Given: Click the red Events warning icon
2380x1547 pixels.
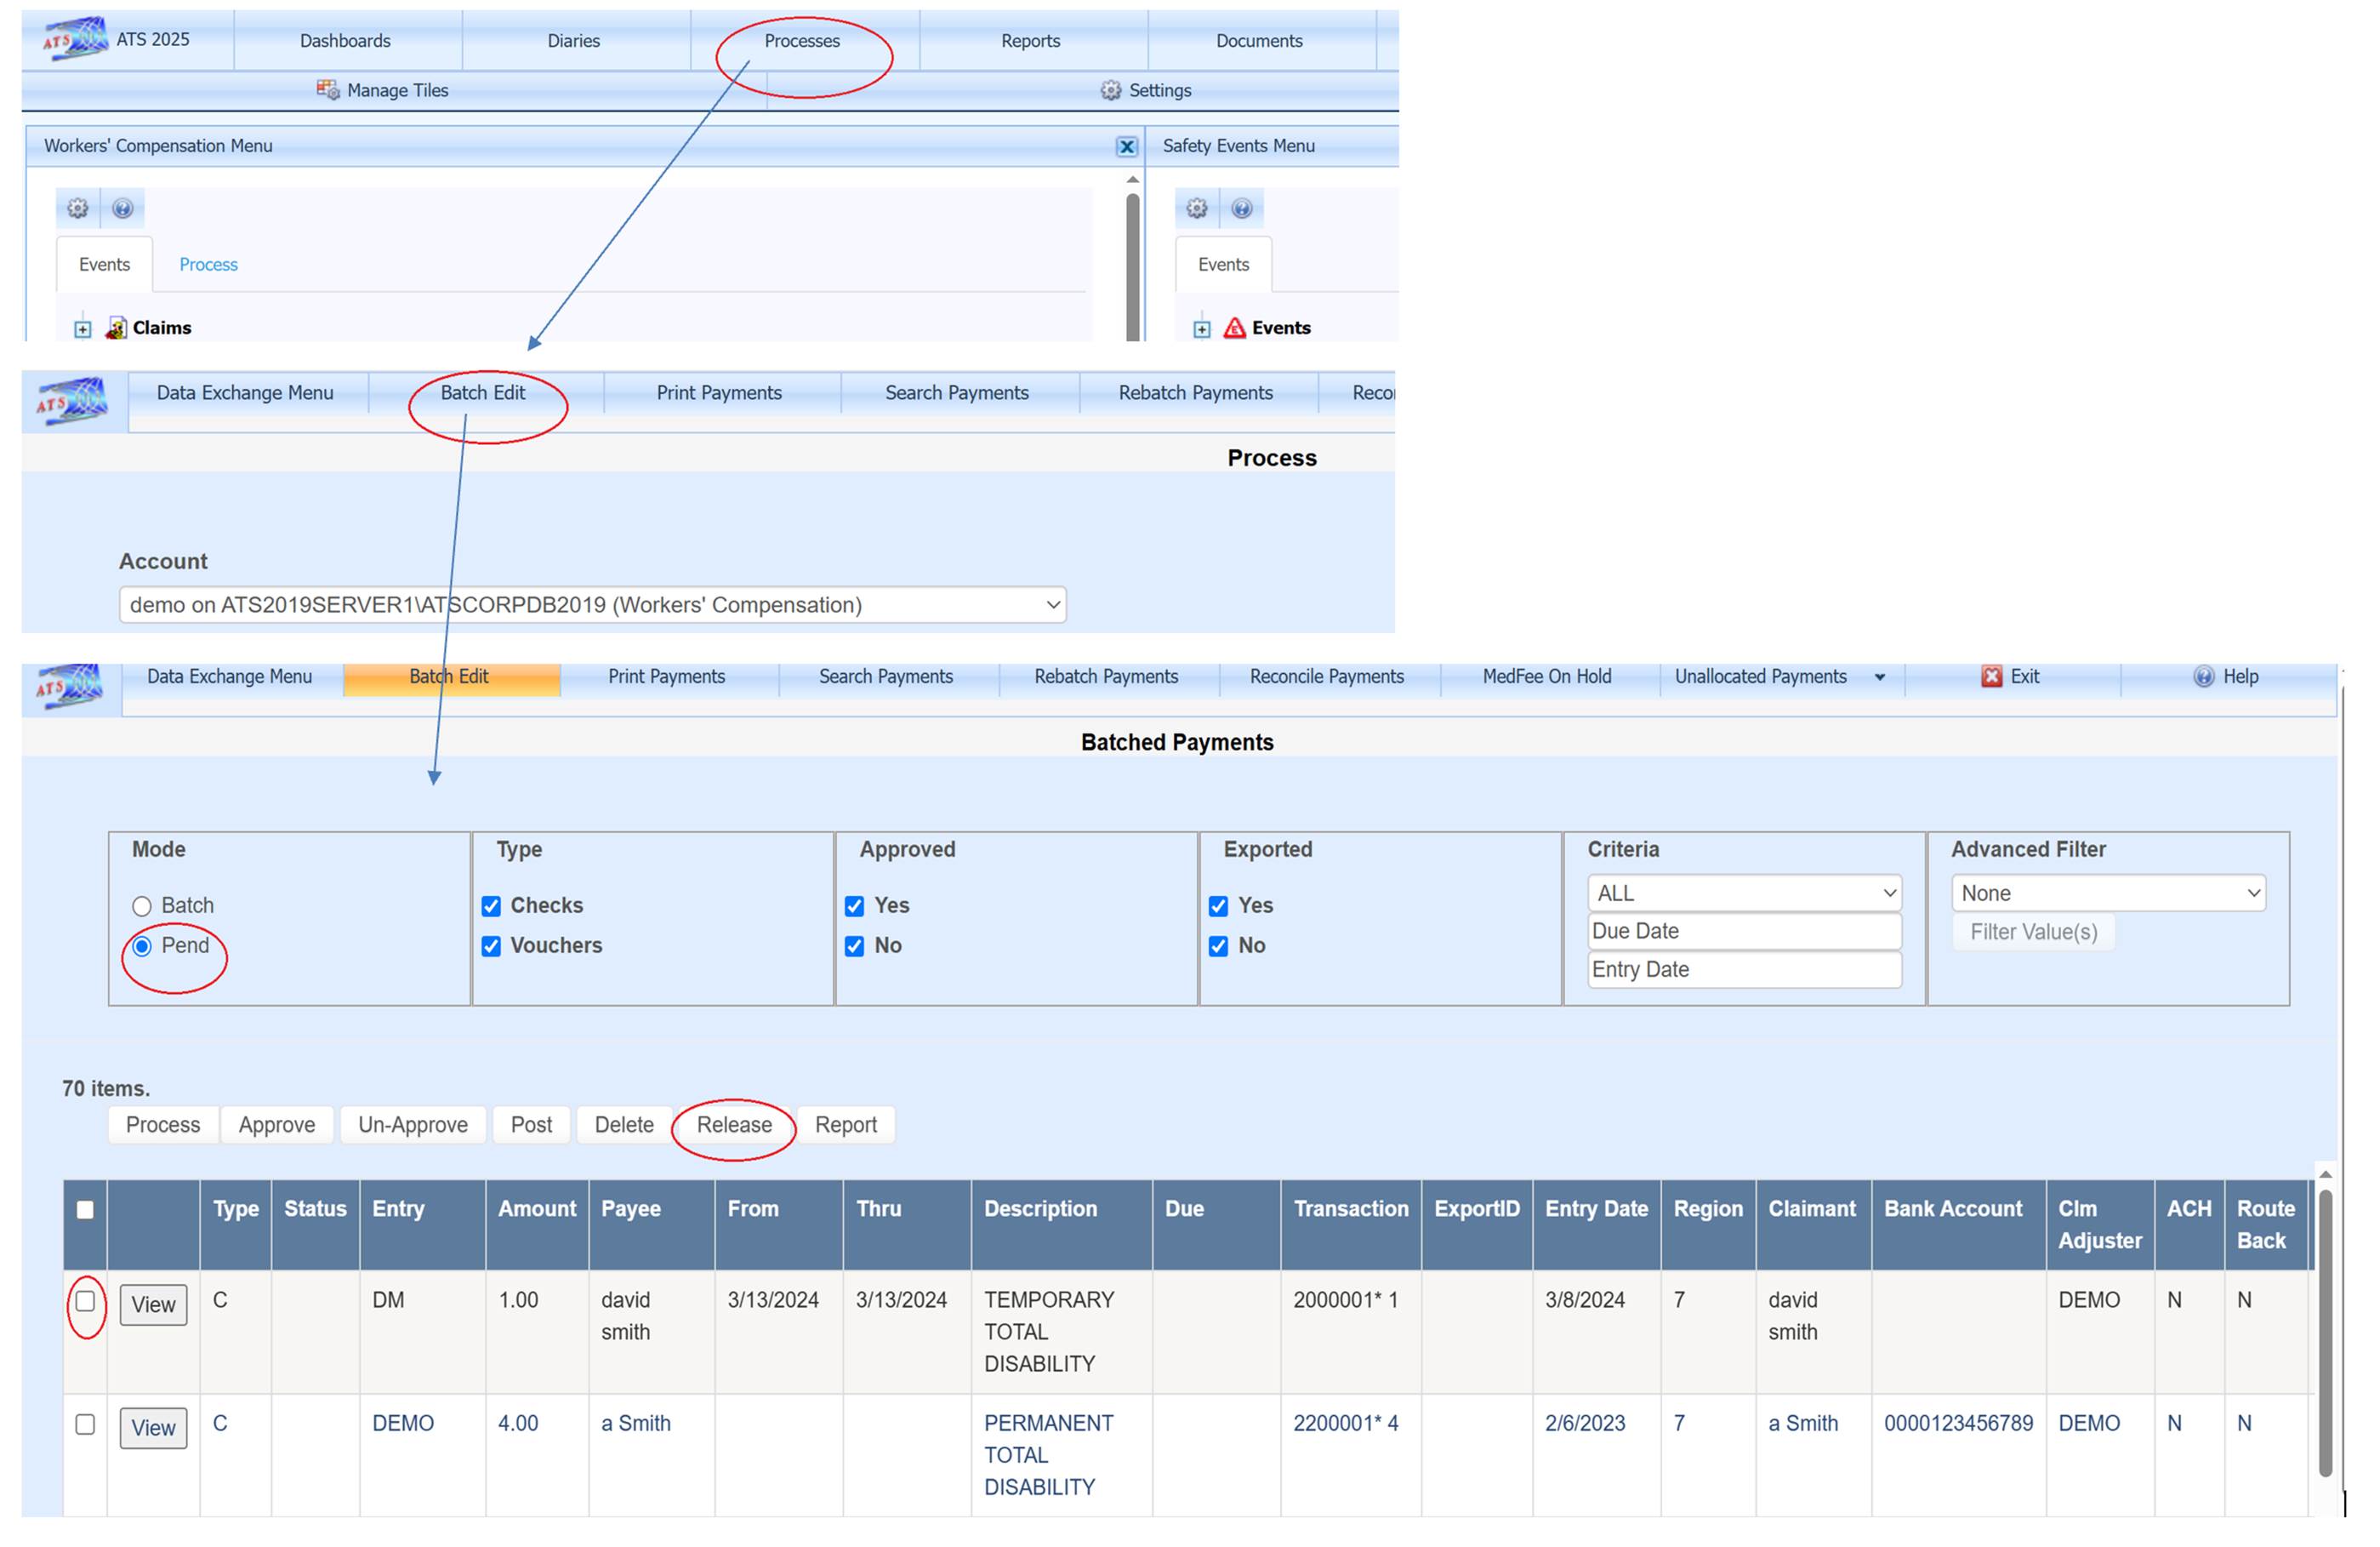Looking at the screenshot, I should (1234, 328).
